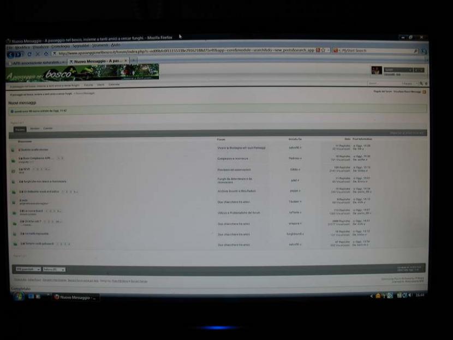
Task: Go to the browser home page icon
Action: 46,54
